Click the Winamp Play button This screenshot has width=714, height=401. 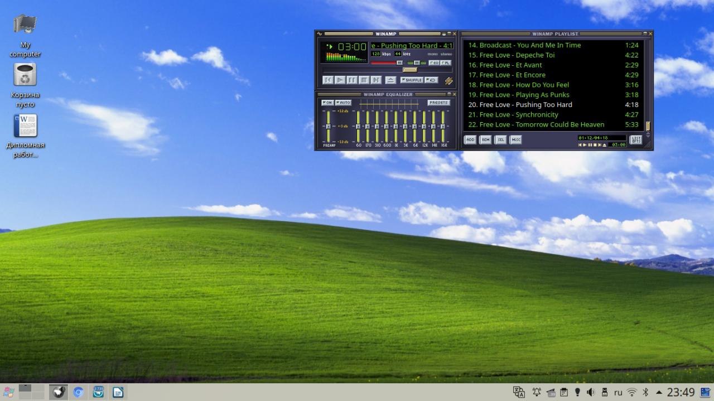pos(340,80)
